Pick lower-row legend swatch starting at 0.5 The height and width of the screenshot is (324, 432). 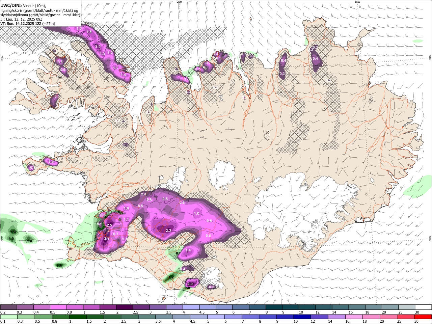(x=43, y=317)
